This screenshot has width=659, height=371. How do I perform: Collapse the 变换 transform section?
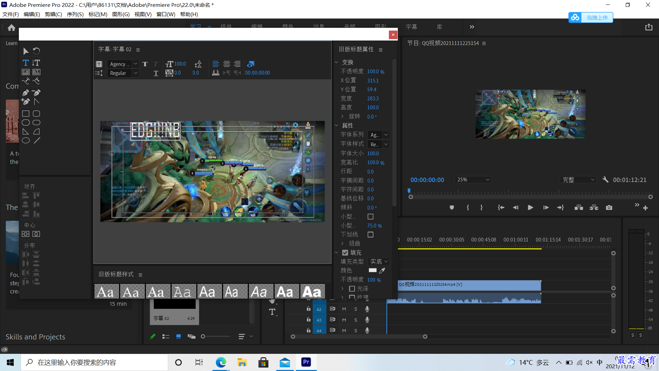(x=337, y=63)
